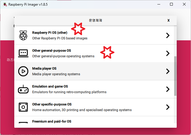191x135 pixels.
Task: Expand the Other specific-purpose OS chevron
Action: point(168,107)
